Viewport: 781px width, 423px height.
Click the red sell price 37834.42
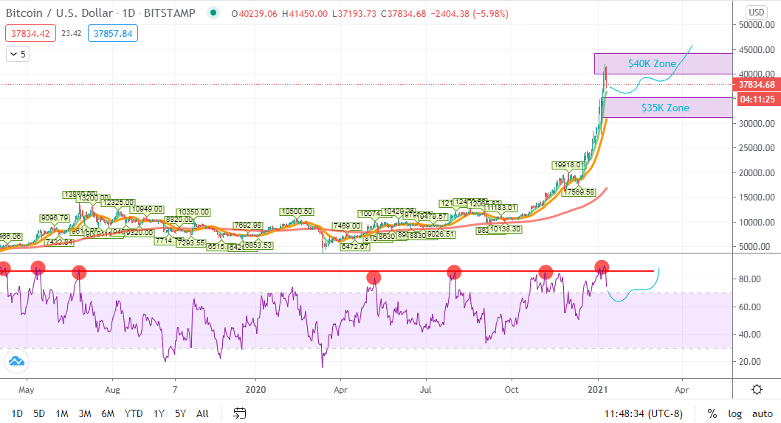click(x=30, y=33)
